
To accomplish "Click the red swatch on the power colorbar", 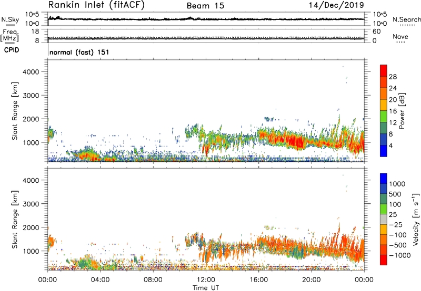I will (384, 70).
